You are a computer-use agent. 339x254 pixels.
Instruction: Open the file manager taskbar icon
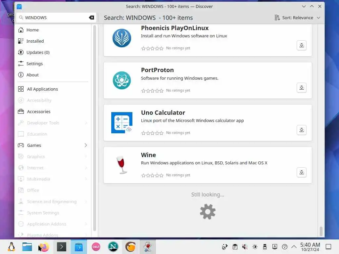(27, 247)
